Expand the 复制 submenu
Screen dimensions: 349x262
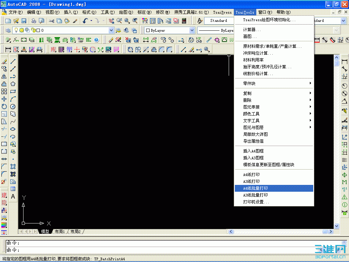(274, 93)
